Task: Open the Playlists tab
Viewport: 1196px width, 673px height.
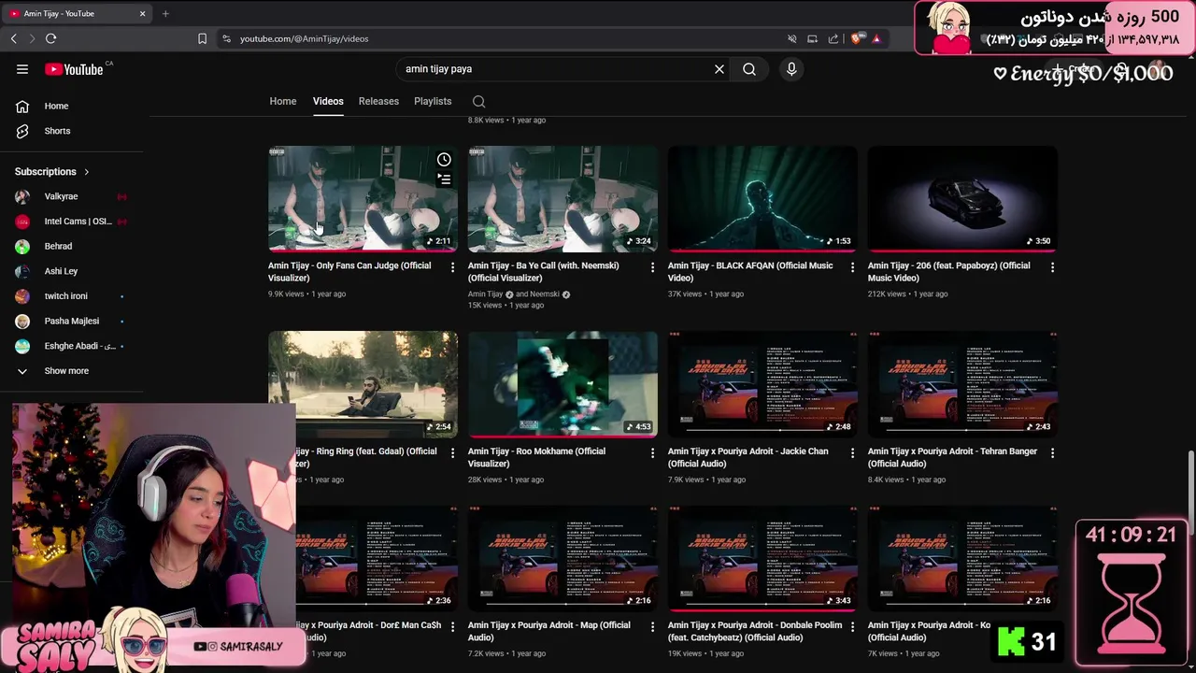Action: [x=433, y=101]
